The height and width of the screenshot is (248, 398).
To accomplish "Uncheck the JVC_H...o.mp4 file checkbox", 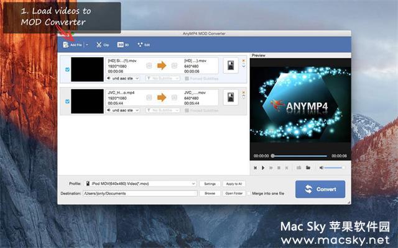I will pos(67,101).
